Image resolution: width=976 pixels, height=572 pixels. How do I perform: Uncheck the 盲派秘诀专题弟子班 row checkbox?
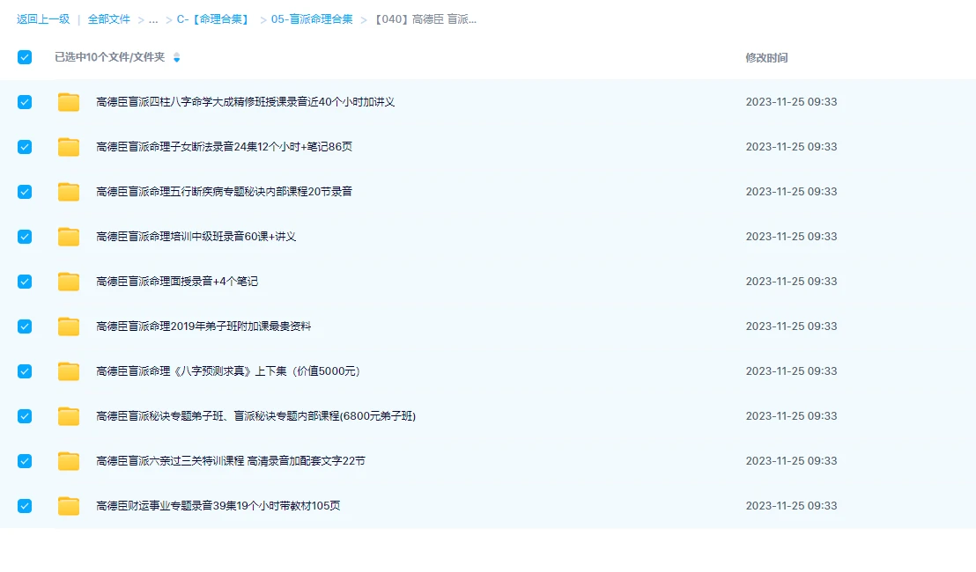click(x=24, y=415)
